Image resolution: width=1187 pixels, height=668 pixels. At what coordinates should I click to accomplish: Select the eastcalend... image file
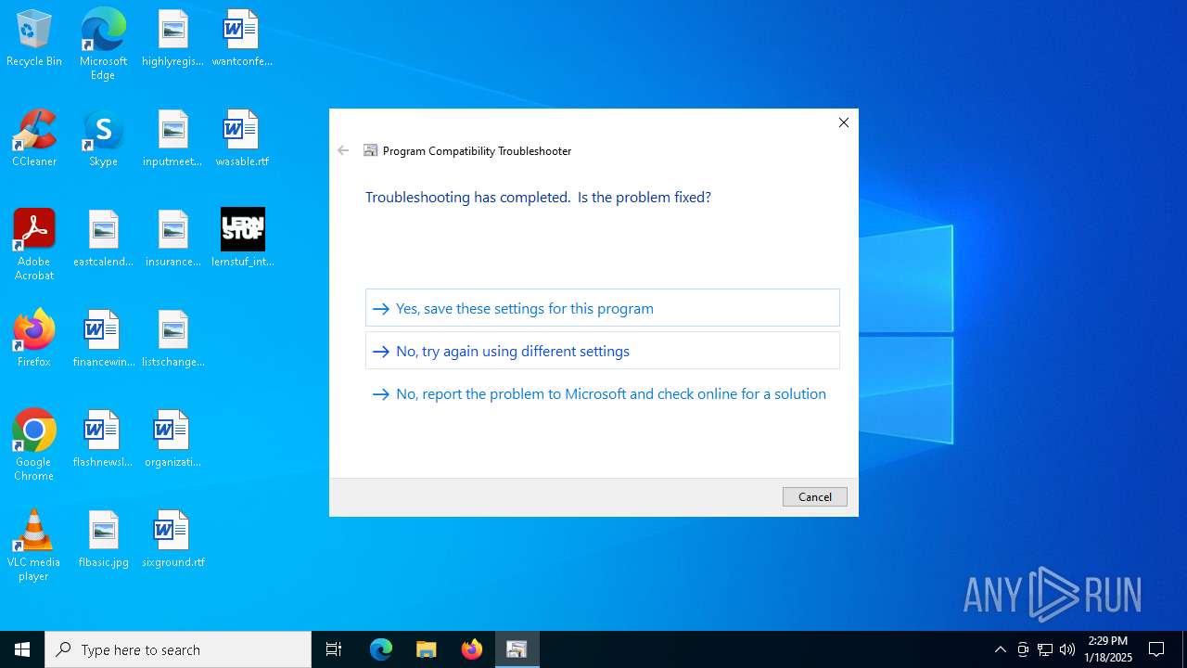click(x=103, y=239)
